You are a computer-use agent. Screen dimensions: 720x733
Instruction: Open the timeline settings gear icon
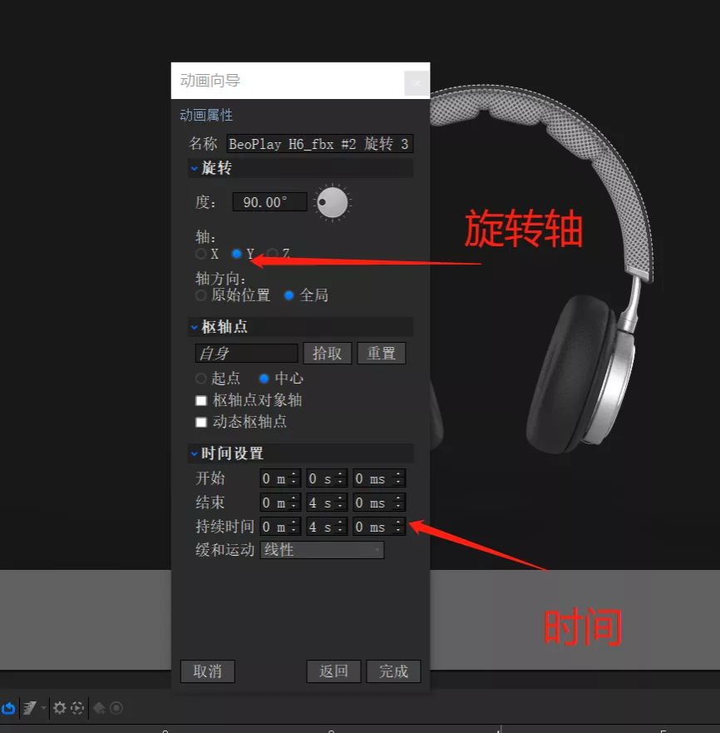coord(59,708)
